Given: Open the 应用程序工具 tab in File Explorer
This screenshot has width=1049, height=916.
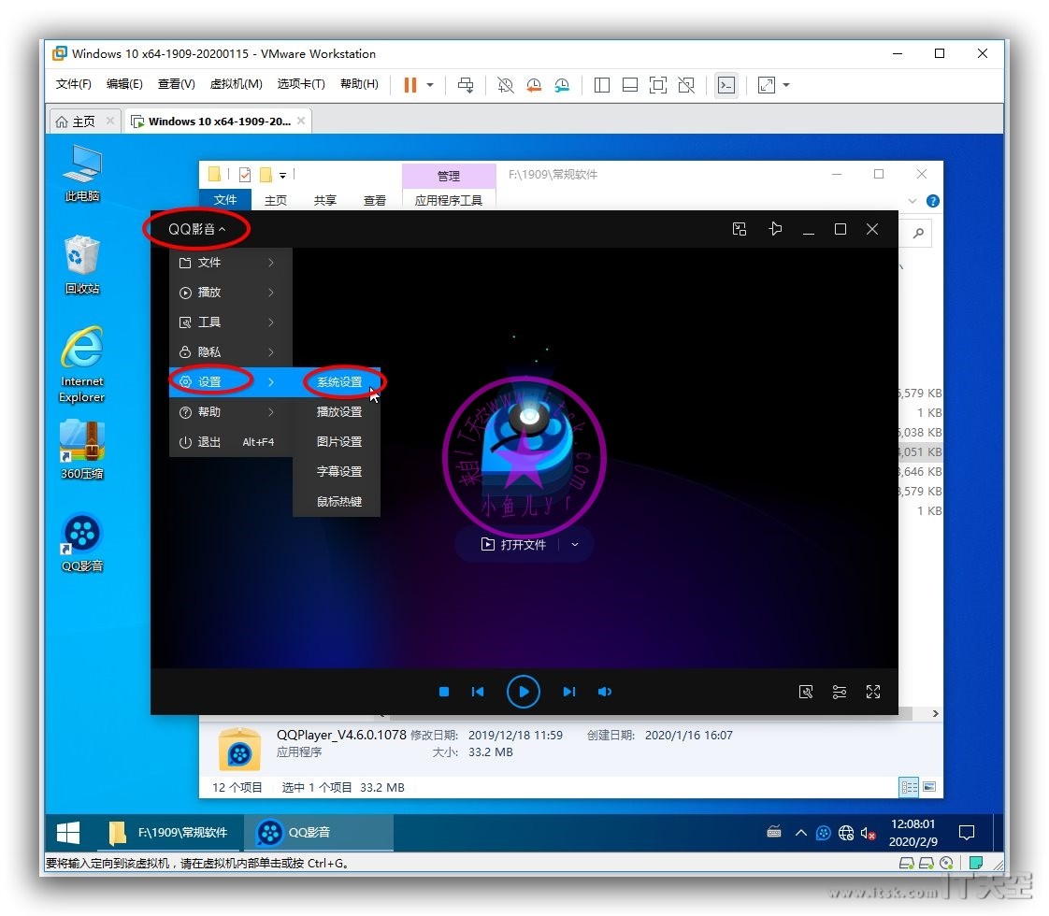Looking at the screenshot, I should (x=448, y=200).
